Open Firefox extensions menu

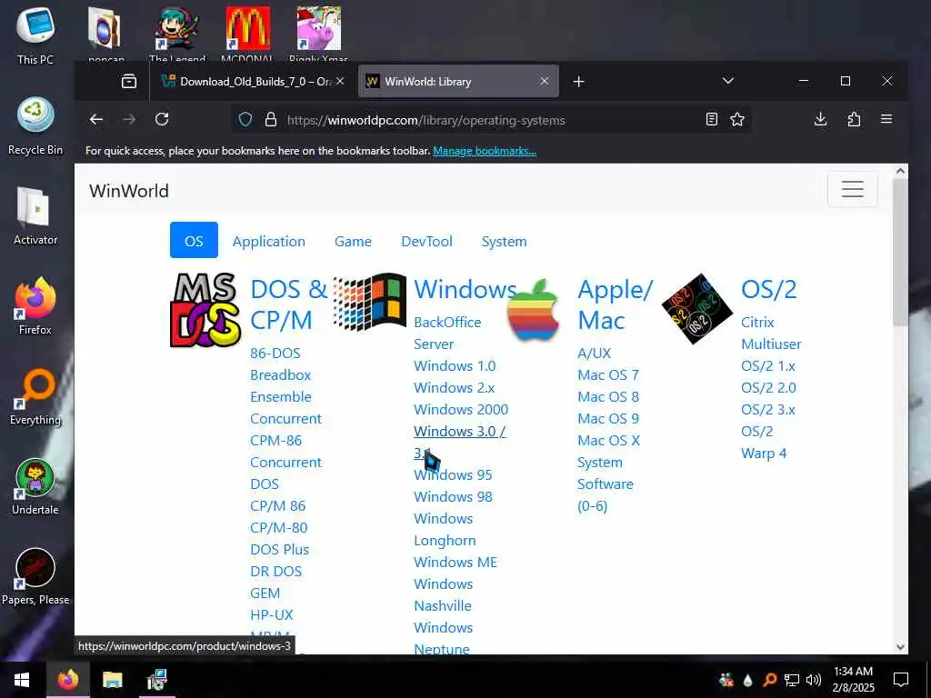(854, 119)
